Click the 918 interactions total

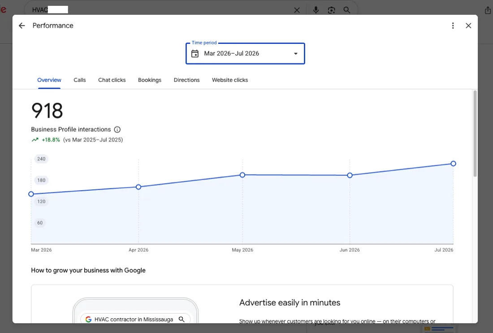tap(47, 111)
